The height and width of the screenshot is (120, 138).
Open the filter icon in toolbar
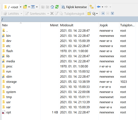[x=33, y=7]
